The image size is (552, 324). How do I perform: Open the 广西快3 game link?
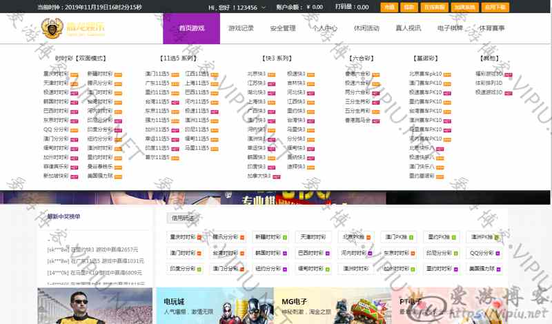(256, 111)
